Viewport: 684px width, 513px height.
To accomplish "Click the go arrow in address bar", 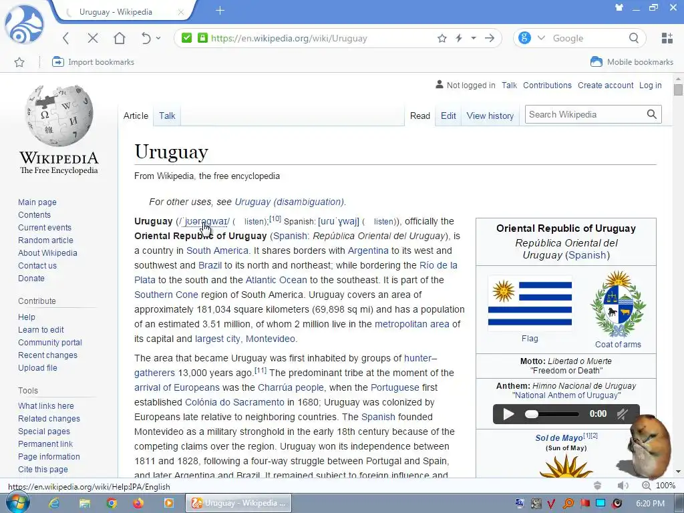I will 490,38.
